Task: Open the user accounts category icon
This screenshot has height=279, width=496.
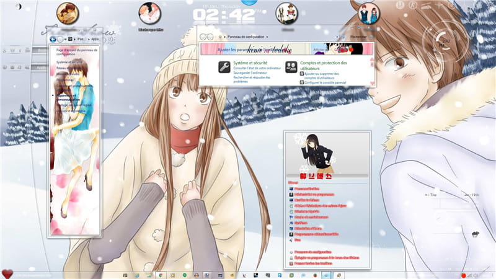Action: coord(290,68)
